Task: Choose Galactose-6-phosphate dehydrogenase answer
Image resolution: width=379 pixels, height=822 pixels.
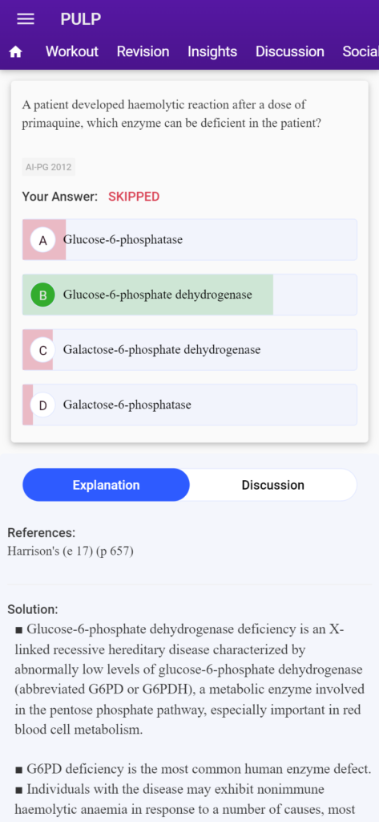Action: (189, 350)
